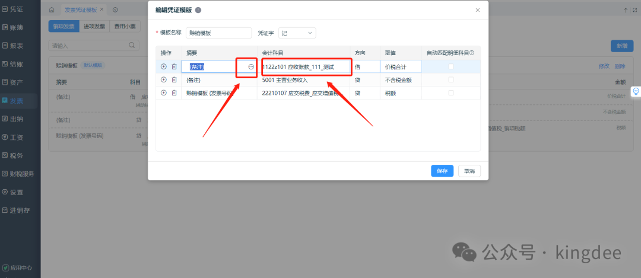Click the help icon beside 自动匹配明细科目
Screen dimensions: 641x278
(x=472, y=53)
